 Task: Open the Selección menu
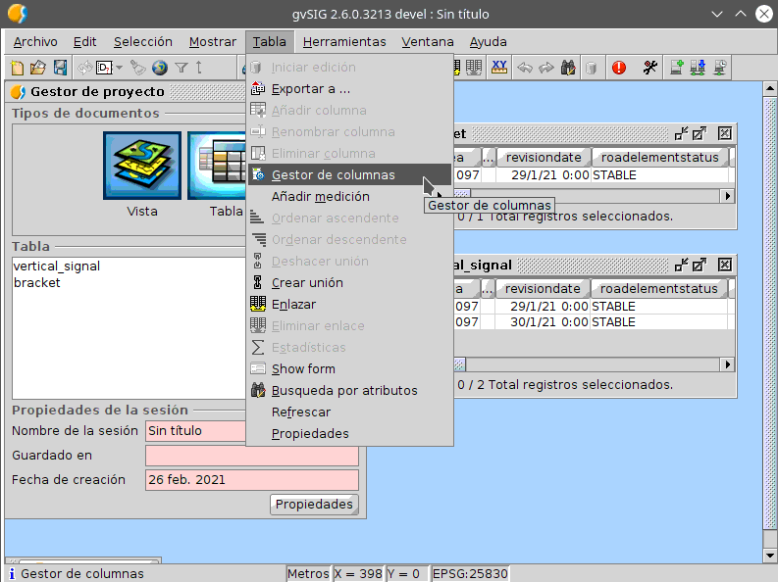pos(143,41)
